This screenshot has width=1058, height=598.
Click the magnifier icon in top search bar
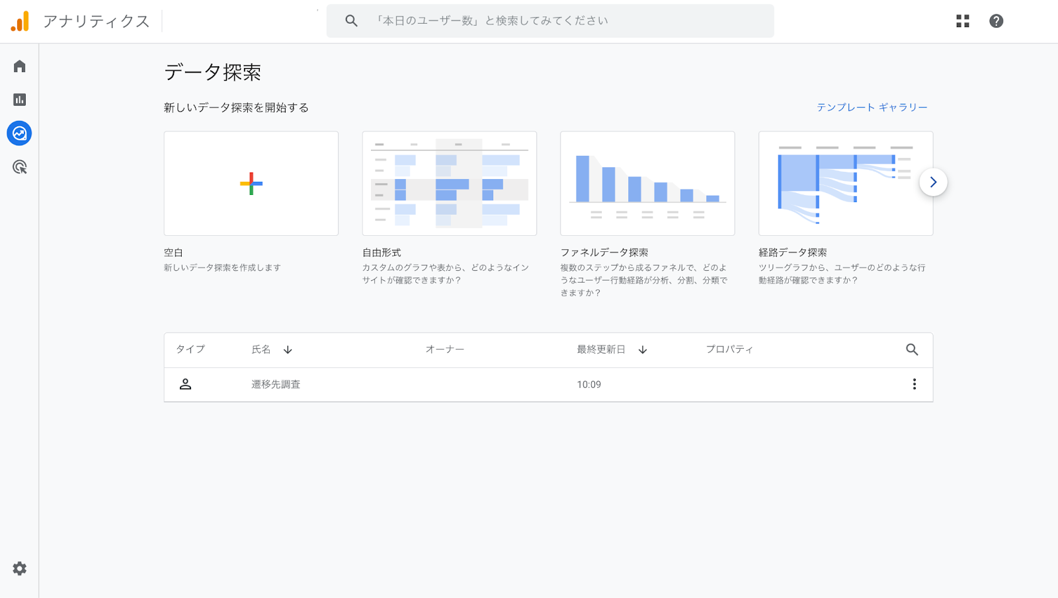click(351, 21)
